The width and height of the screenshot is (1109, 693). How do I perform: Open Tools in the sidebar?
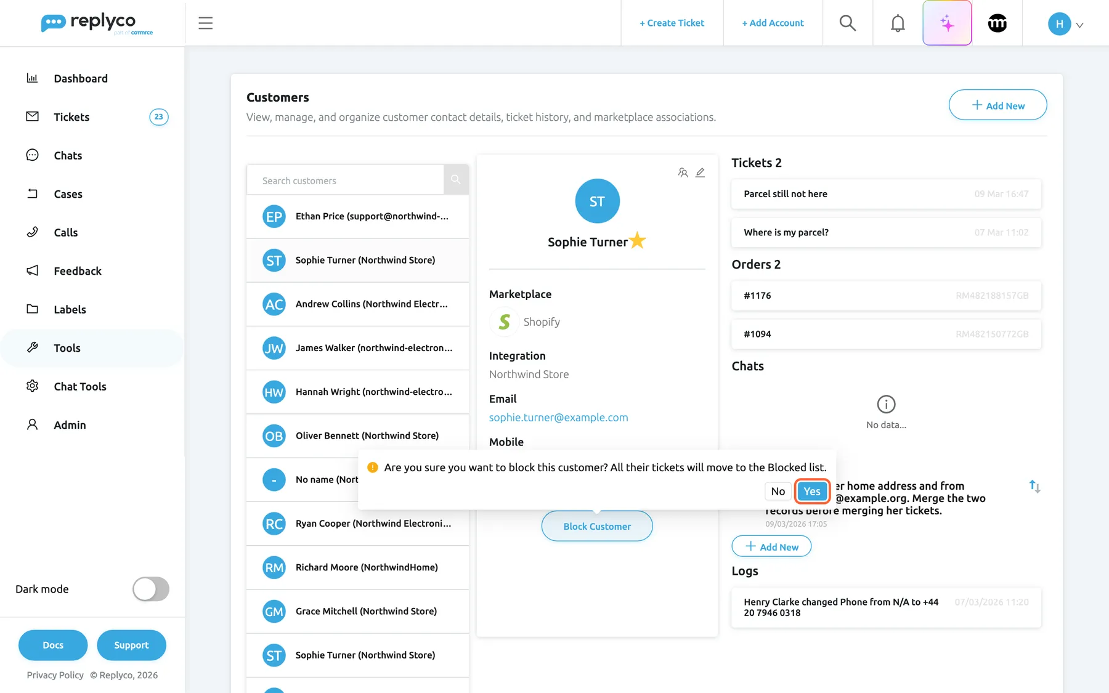click(x=92, y=348)
